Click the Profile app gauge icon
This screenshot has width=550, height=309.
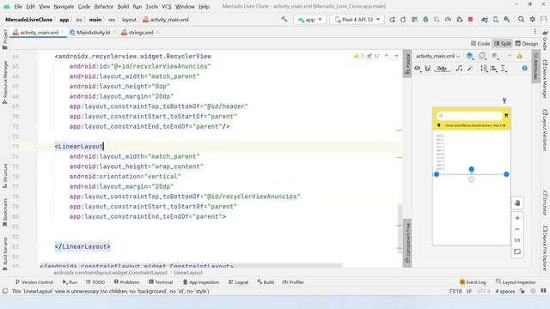point(448,20)
